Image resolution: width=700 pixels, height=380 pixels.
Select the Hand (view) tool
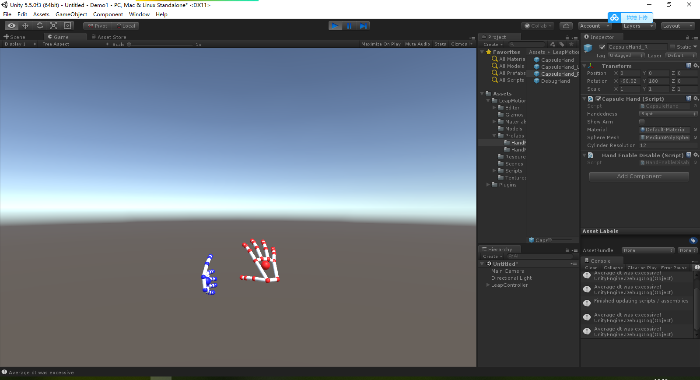tap(11, 26)
